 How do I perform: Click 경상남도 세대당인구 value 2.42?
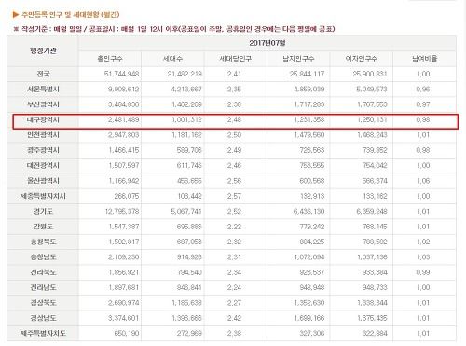pos(234,318)
